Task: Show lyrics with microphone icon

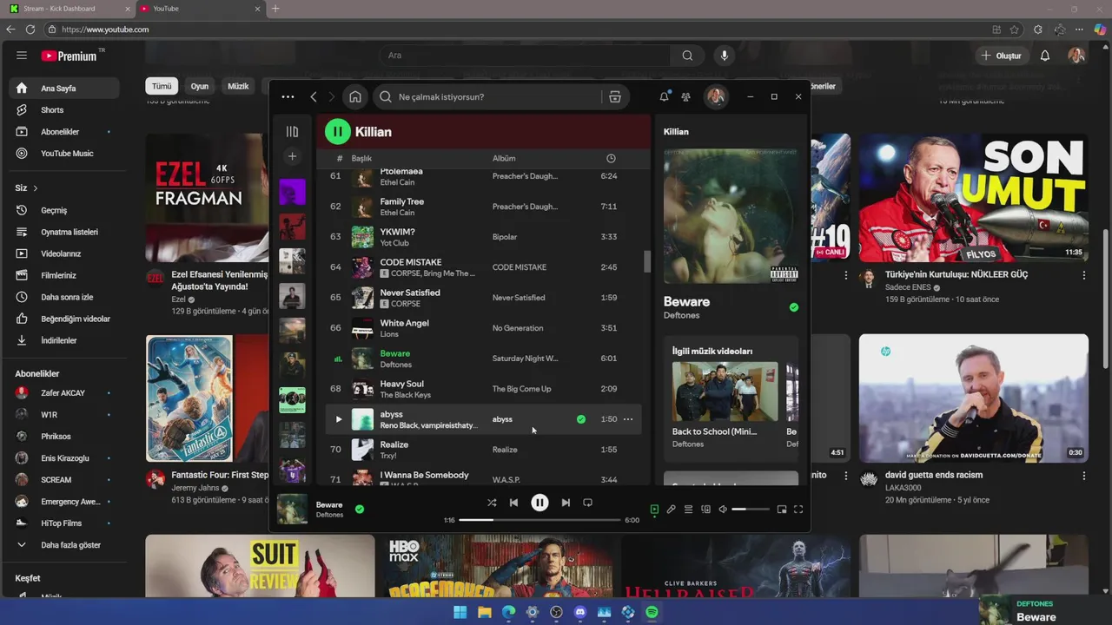Action: click(671, 510)
